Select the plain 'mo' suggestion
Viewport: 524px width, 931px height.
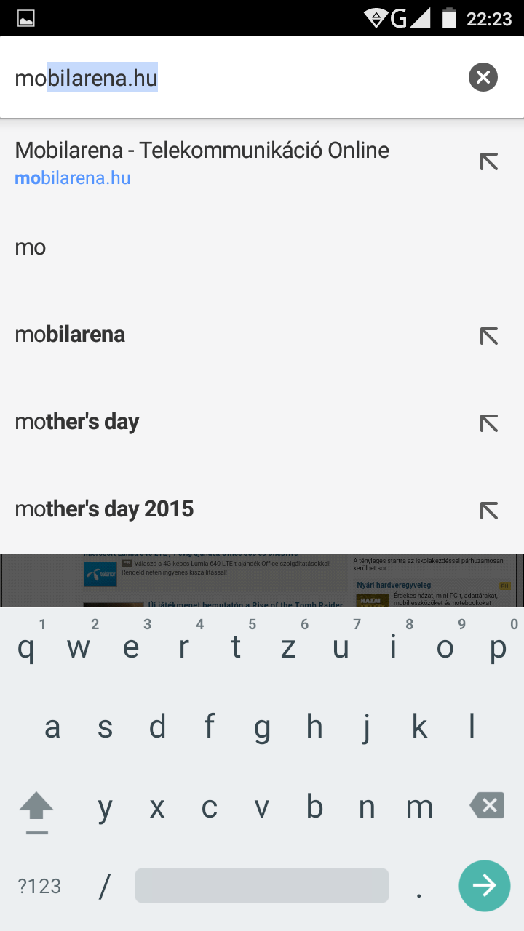point(31,248)
